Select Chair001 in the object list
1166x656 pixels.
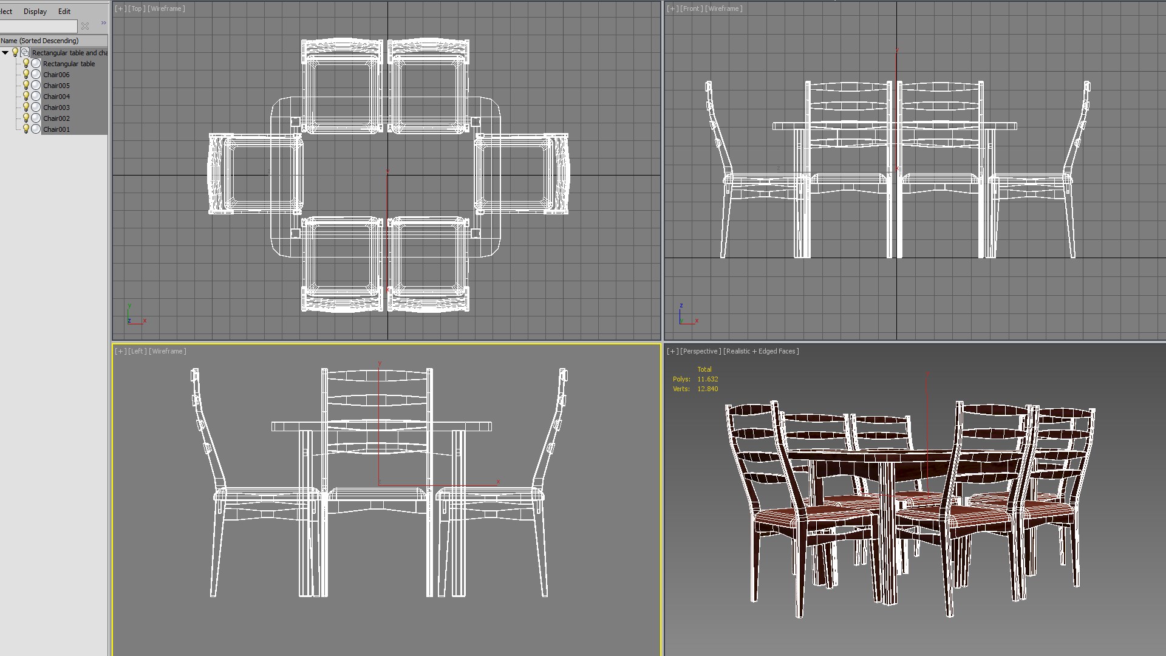point(56,129)
